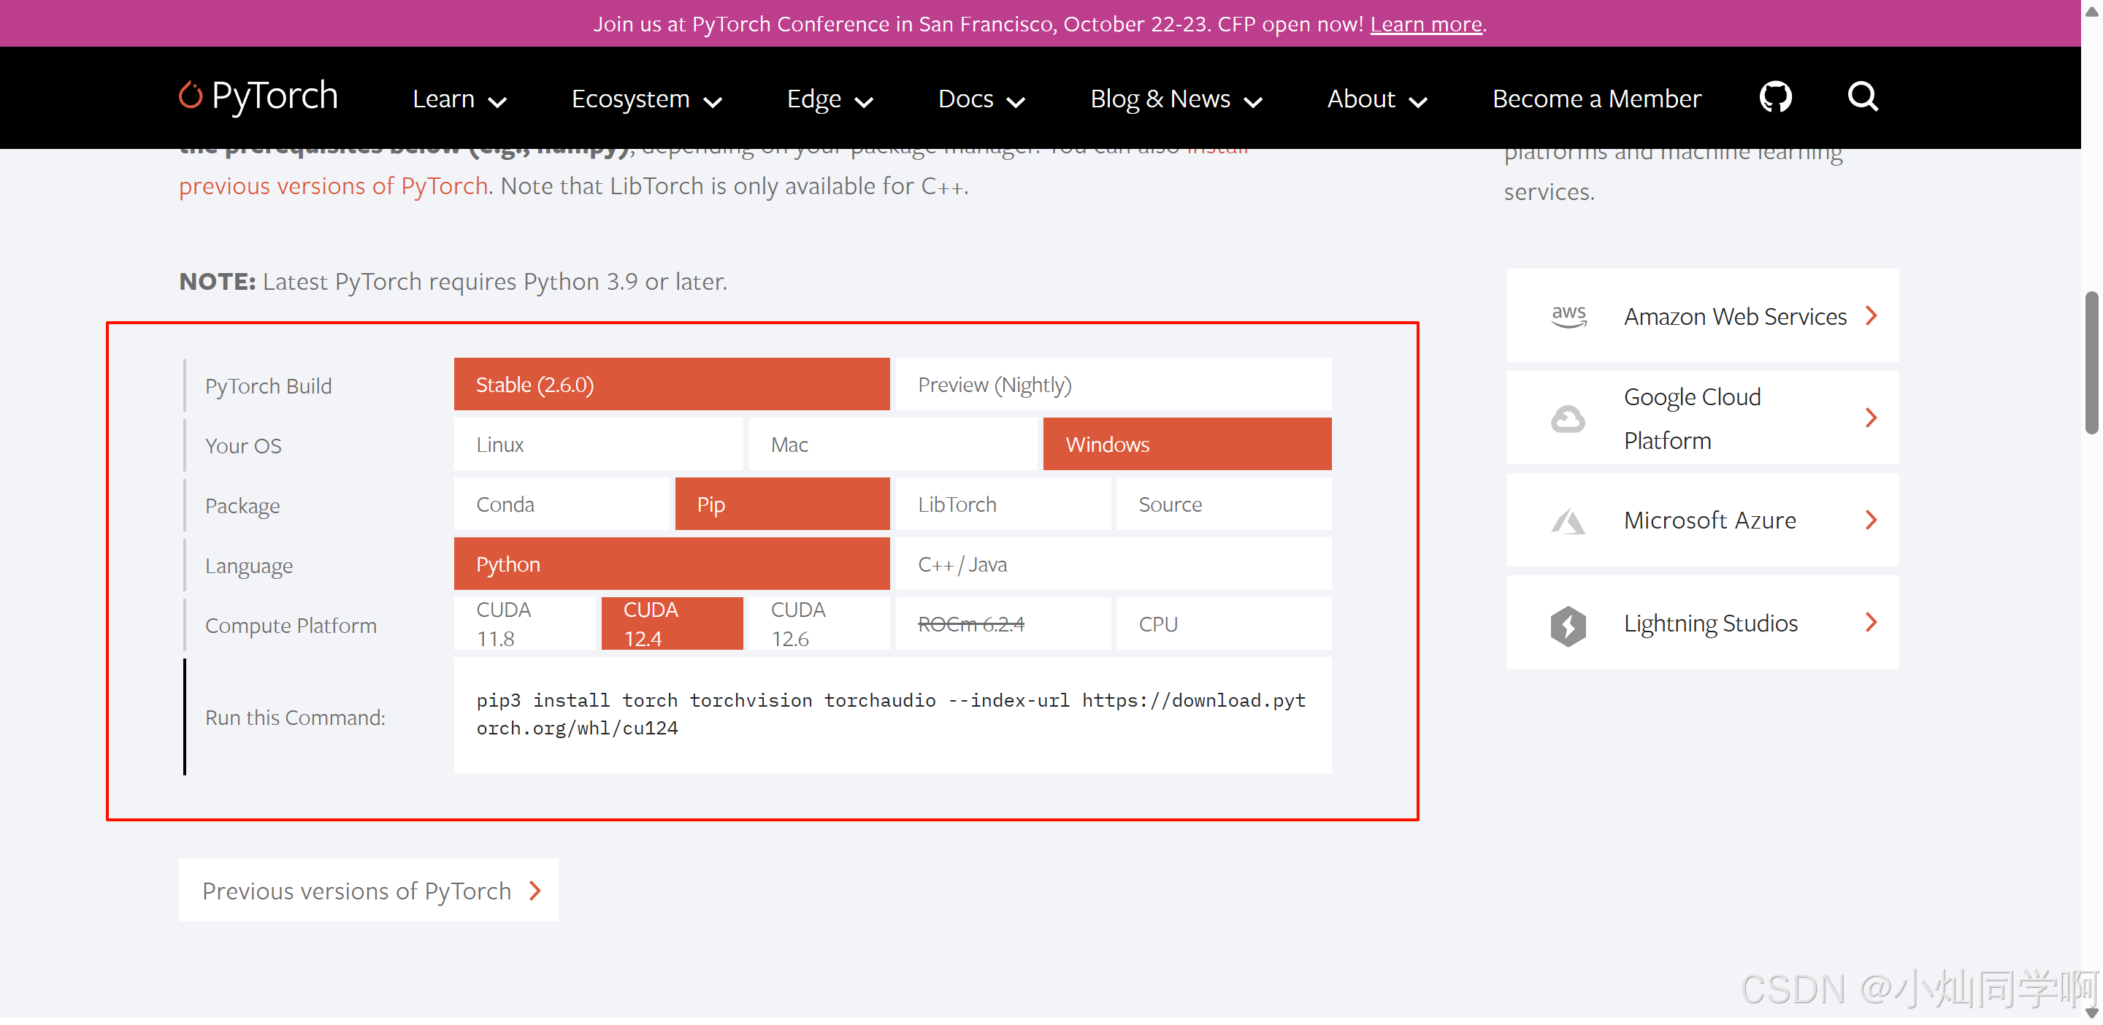Open Previous versions of PyTorch button
Viewport: 2103px width, 1025px height.
click(368, 891)
